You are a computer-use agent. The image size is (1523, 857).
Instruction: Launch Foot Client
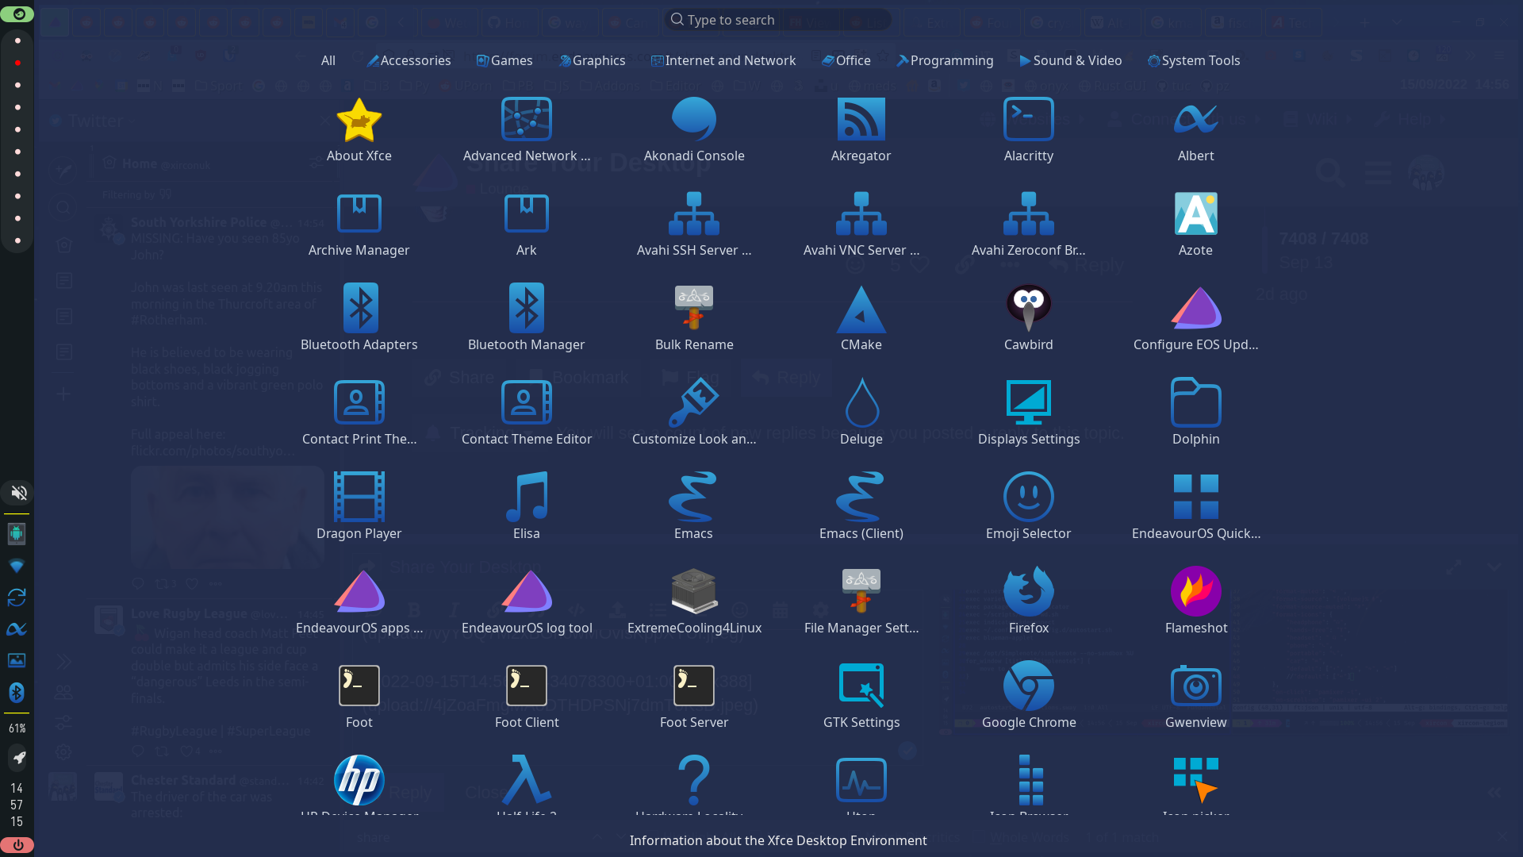point(526,698)
